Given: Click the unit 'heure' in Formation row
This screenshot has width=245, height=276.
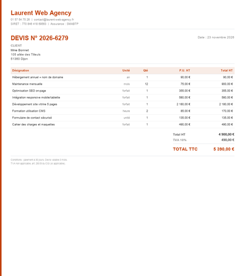Looking at the screenshot, I should coord(126,111).
